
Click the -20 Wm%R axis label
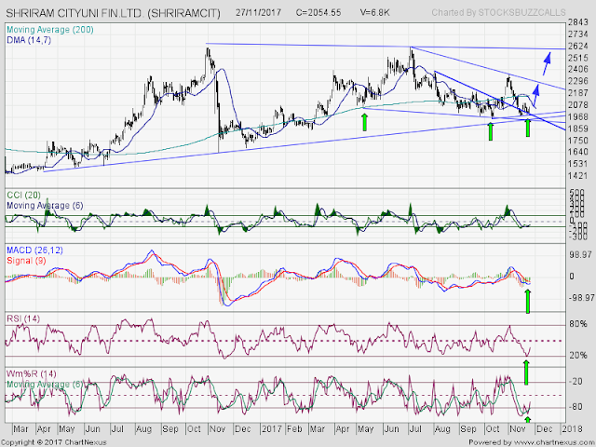click(576, 382)
